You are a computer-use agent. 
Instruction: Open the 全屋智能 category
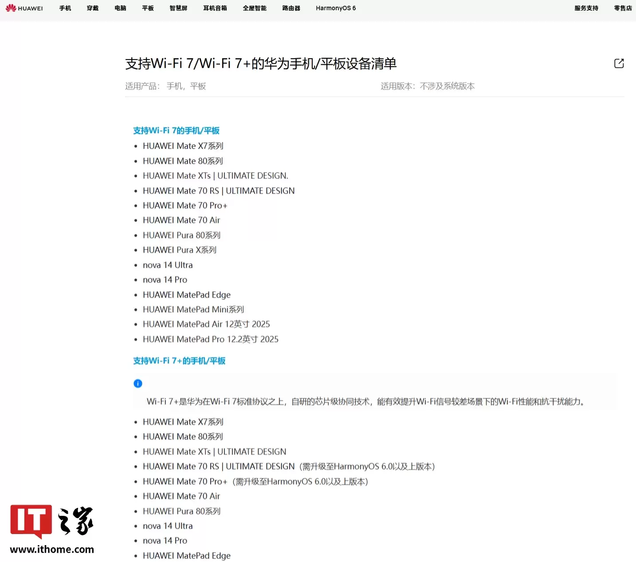pos(255,8)
